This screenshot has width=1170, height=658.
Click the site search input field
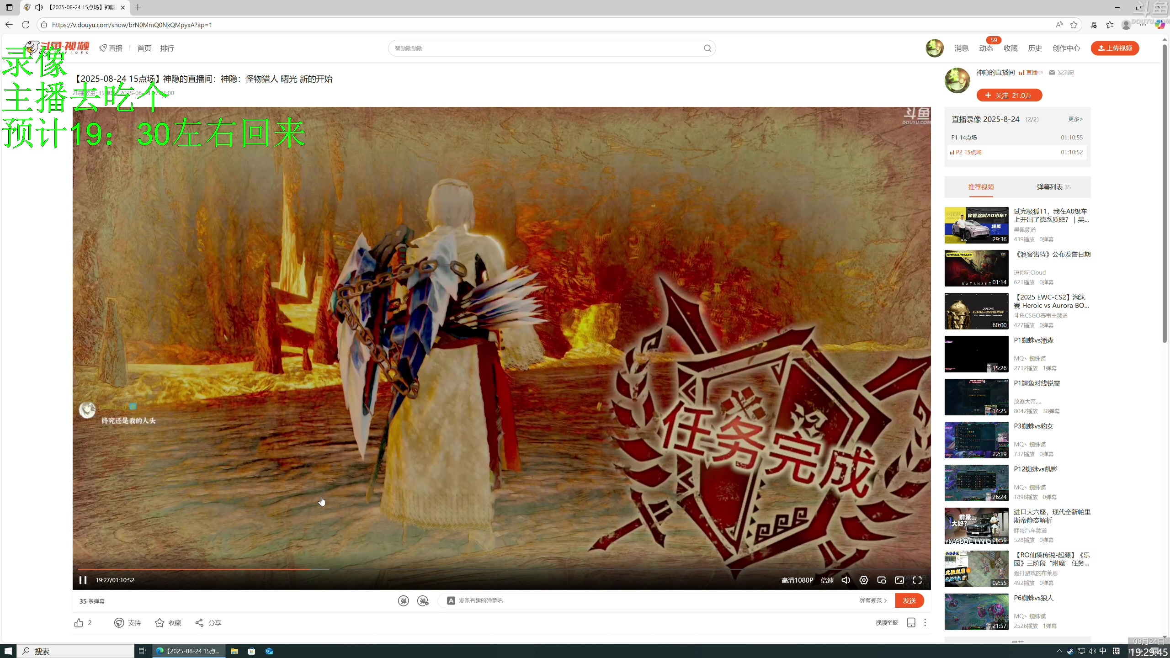coord(546,48)
